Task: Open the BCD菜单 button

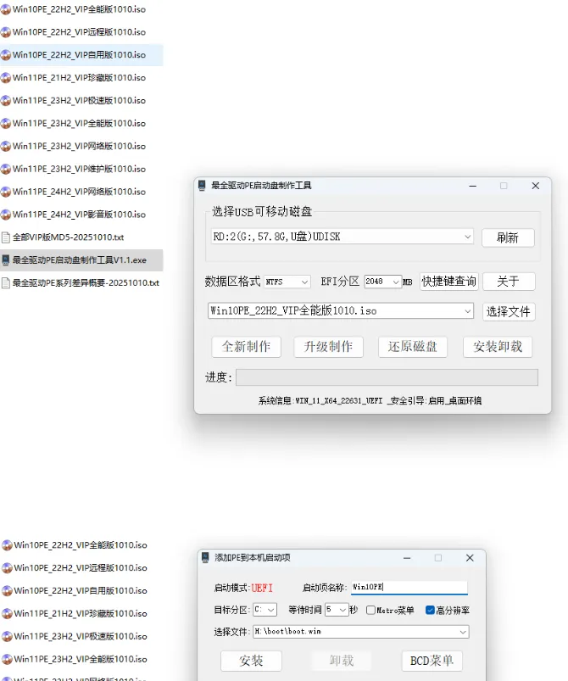Action: pyautogui.click(x=432, y=661)
